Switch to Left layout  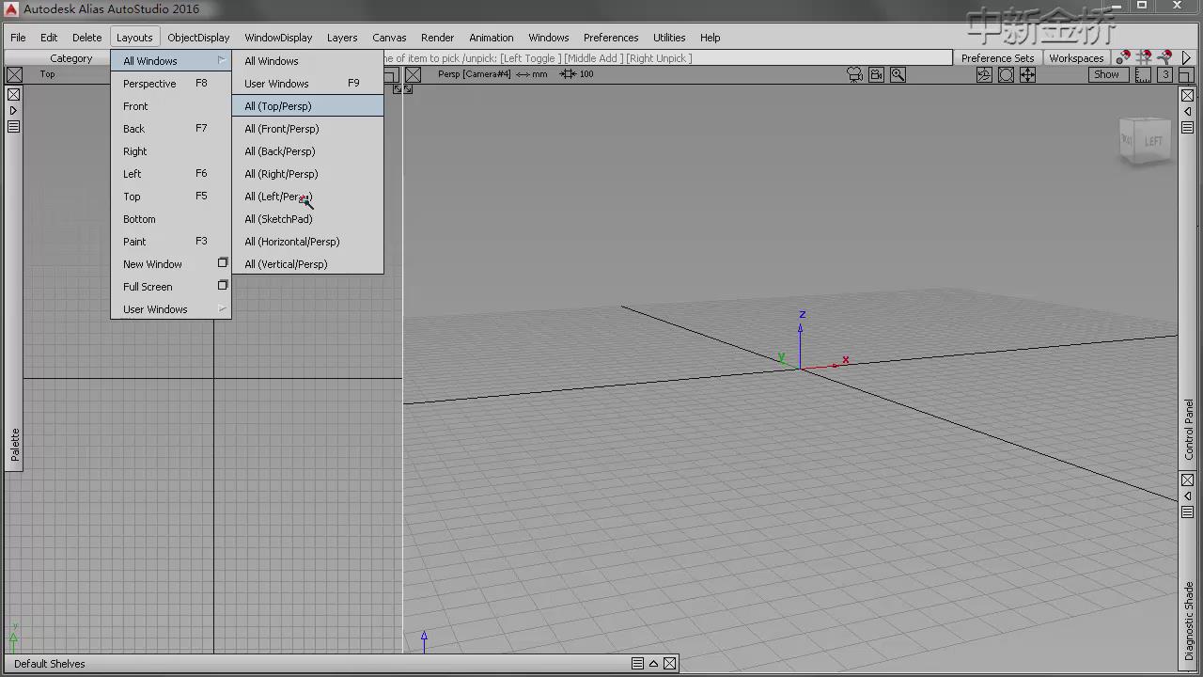pyautogui.click(x=171, y=174)
